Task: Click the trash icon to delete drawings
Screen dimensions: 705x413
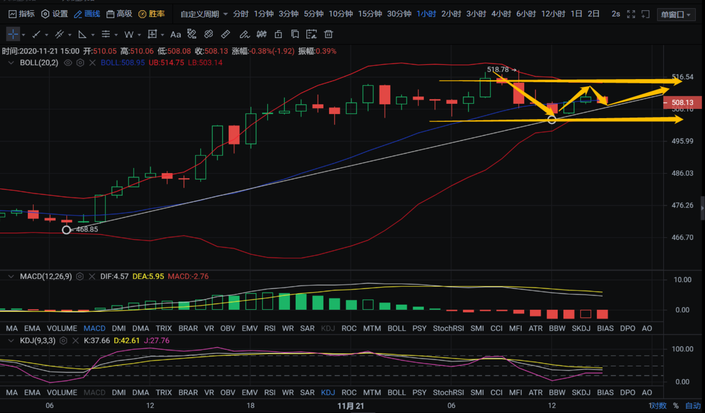Action: pyautogui.click(x=329, y=35)
